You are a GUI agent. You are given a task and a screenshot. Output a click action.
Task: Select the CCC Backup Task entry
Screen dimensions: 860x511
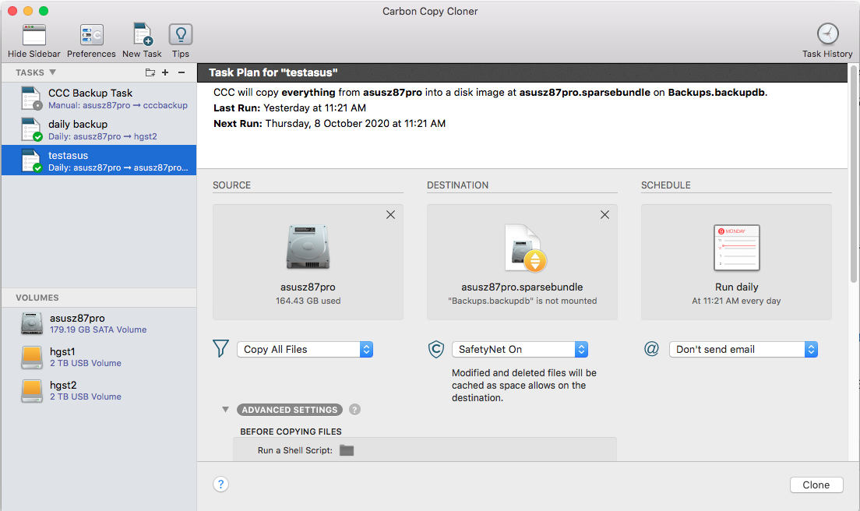click(99, 98)
